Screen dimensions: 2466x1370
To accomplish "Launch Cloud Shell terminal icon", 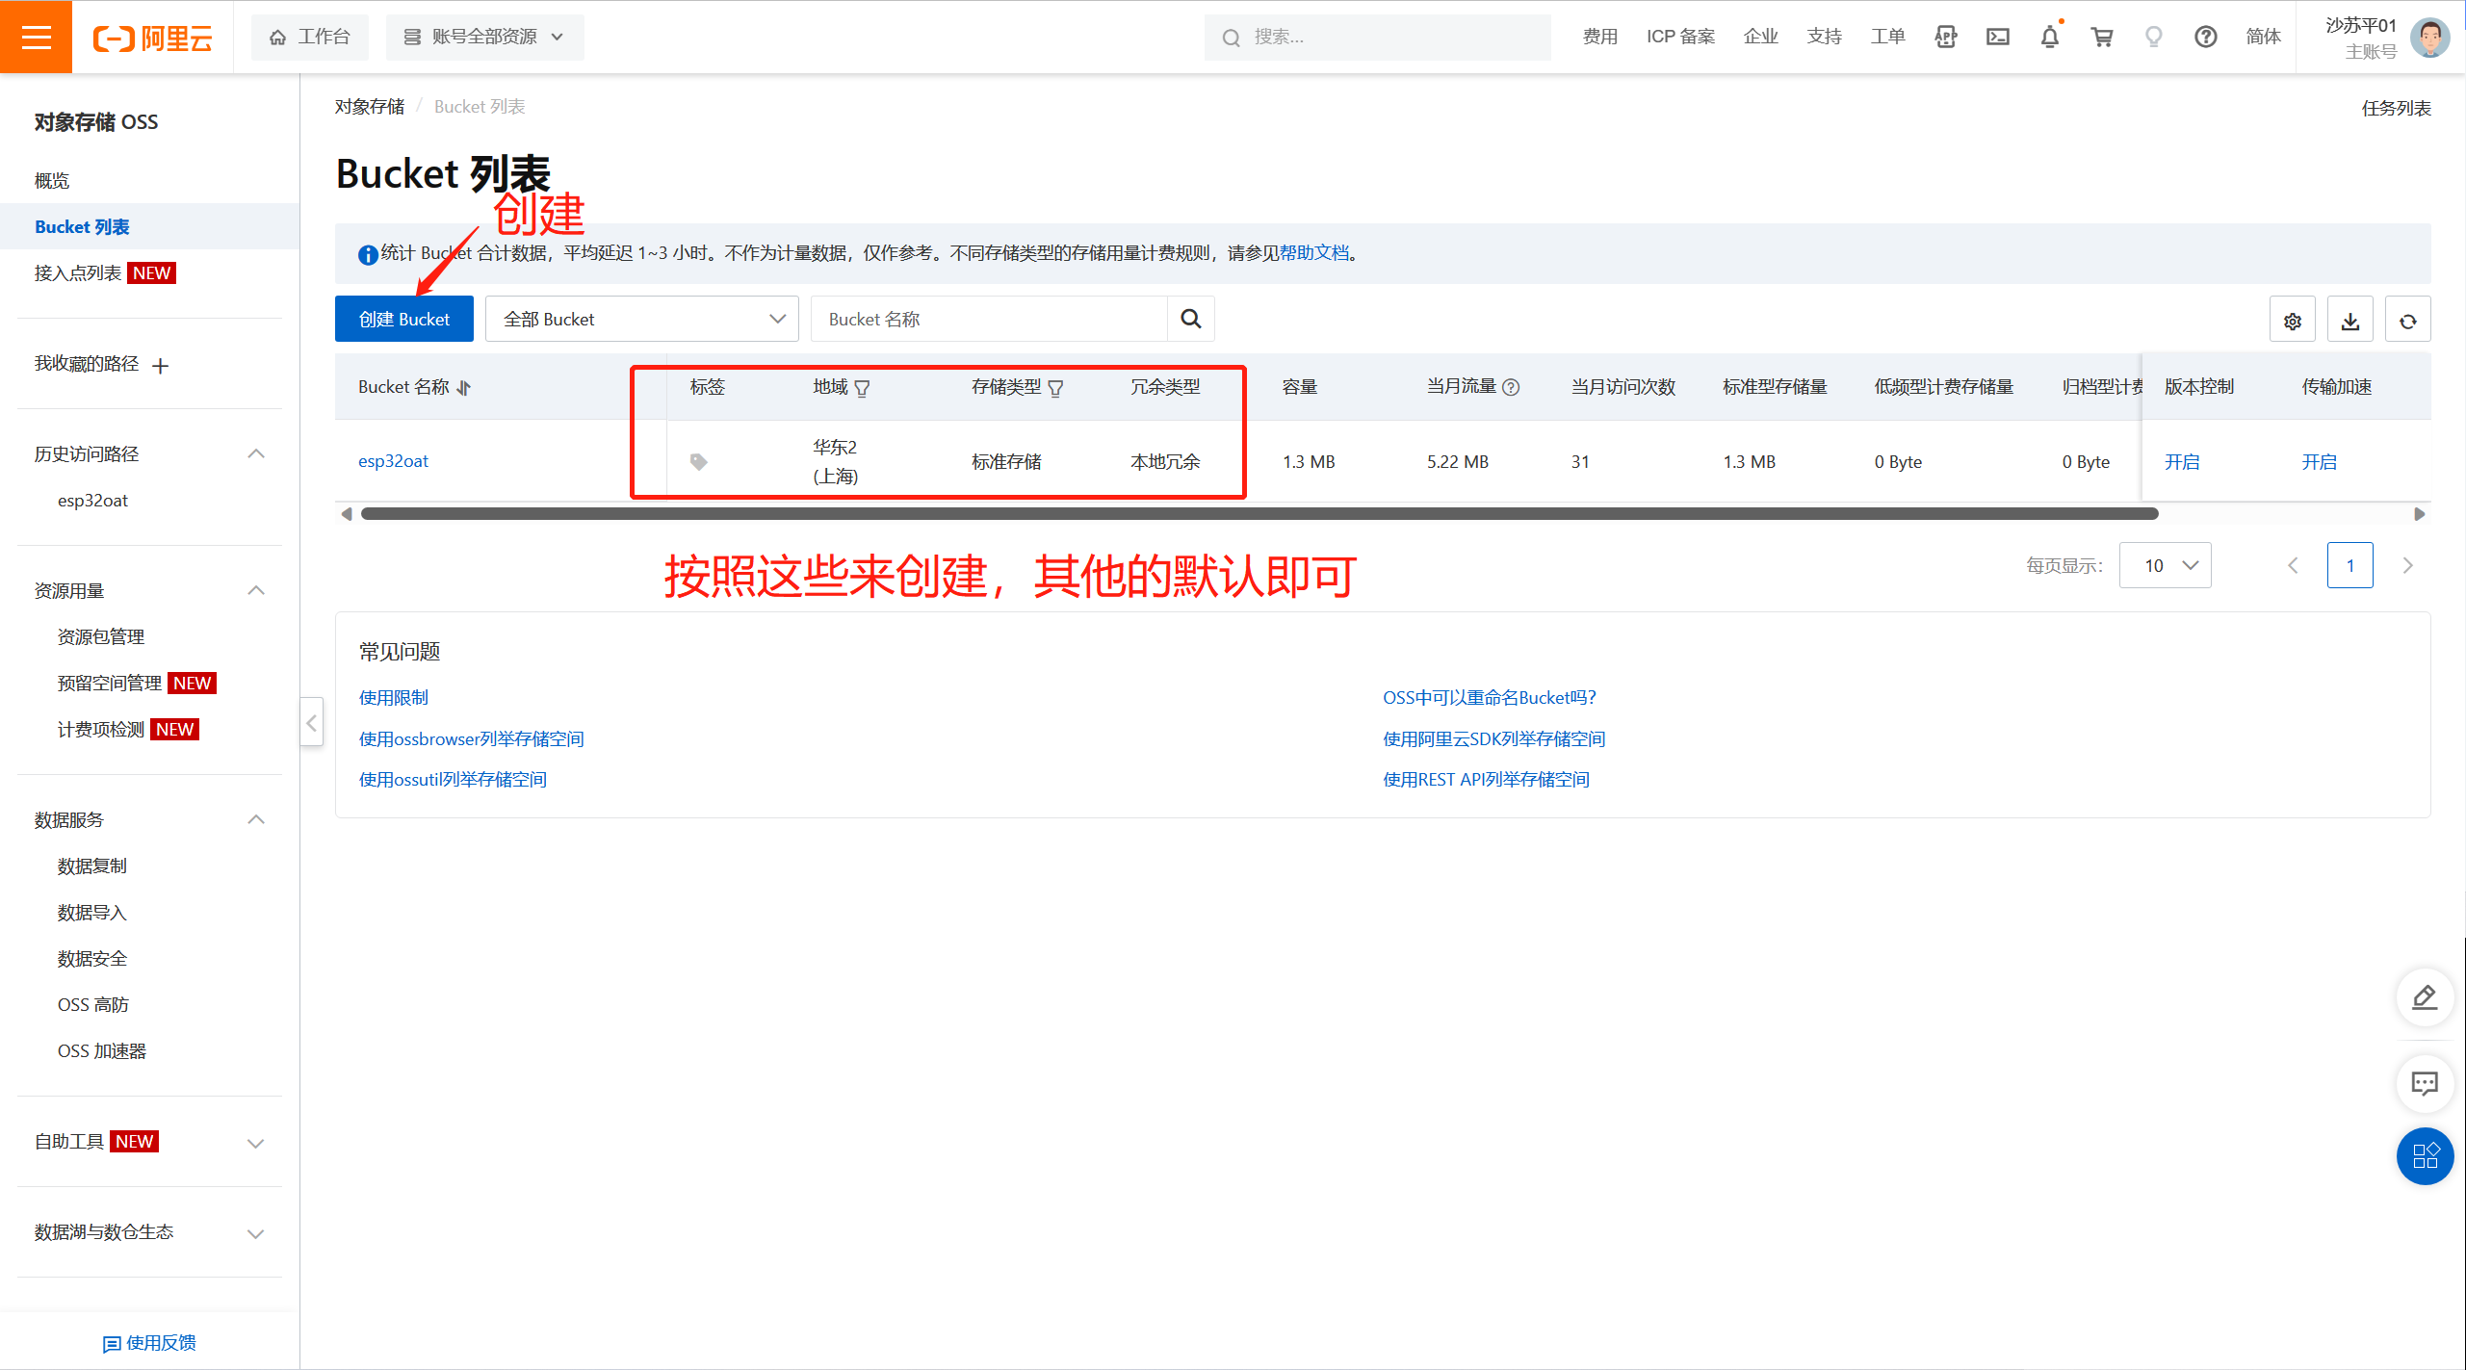I will pyautogui.click(x=1998, y=37).
